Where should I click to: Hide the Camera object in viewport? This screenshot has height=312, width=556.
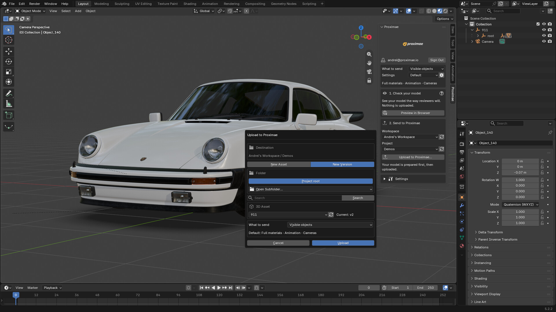544,42
